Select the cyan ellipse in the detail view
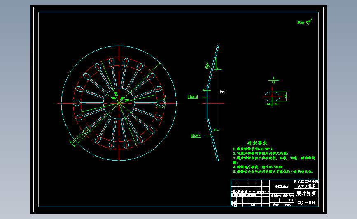This screenshot has height=219, width=357. click(272, 97)
